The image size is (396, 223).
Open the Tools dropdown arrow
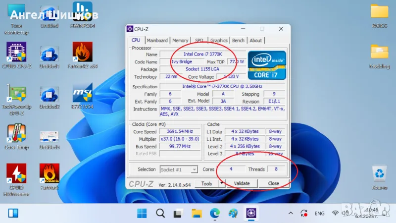pyautogui.click(x=221, y=183)
